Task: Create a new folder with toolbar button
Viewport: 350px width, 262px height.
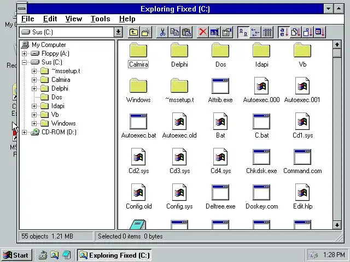Action: pyautogui.click(x=146, y=32)
